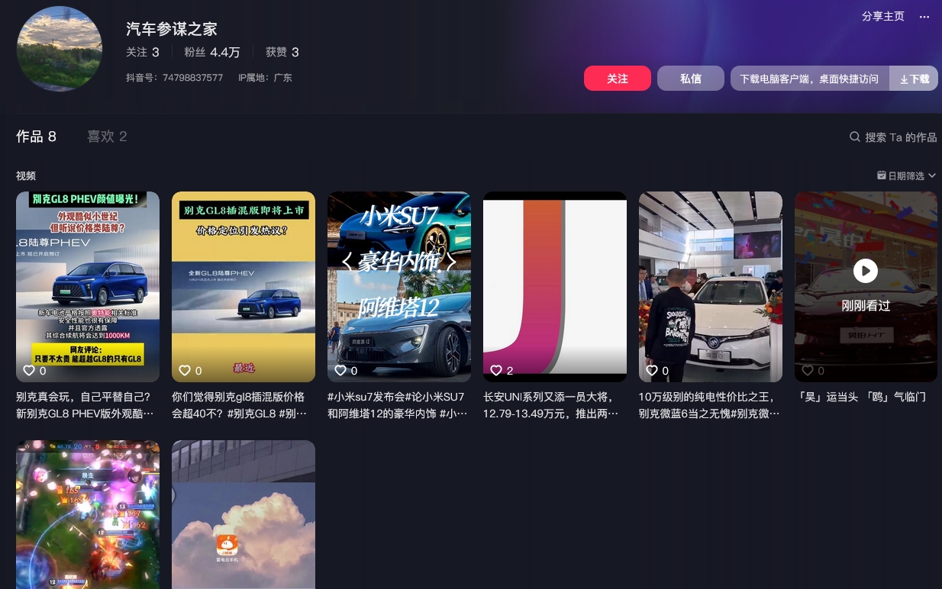Viewport: 942px width, 589px height.
Task: Open the 别克GL8 PHEV颜值曝光 video thumbnail
Action: [88, 287]
